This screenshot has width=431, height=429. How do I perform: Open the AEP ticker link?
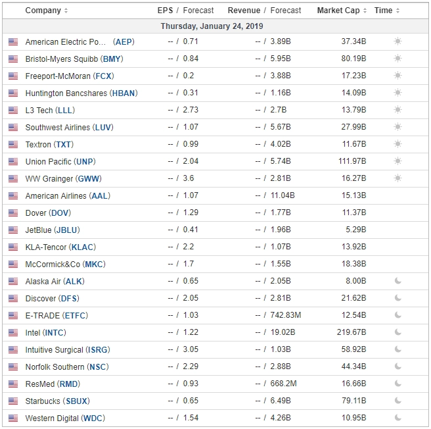(x=124, y=42)
